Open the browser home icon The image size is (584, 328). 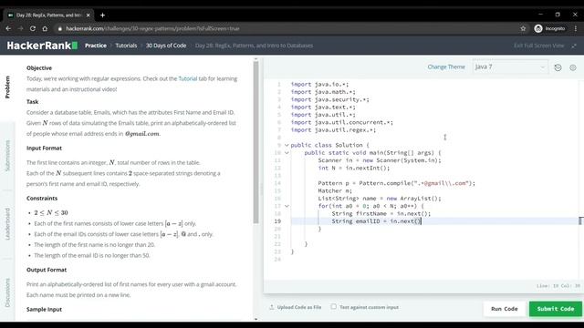[45, 28]
